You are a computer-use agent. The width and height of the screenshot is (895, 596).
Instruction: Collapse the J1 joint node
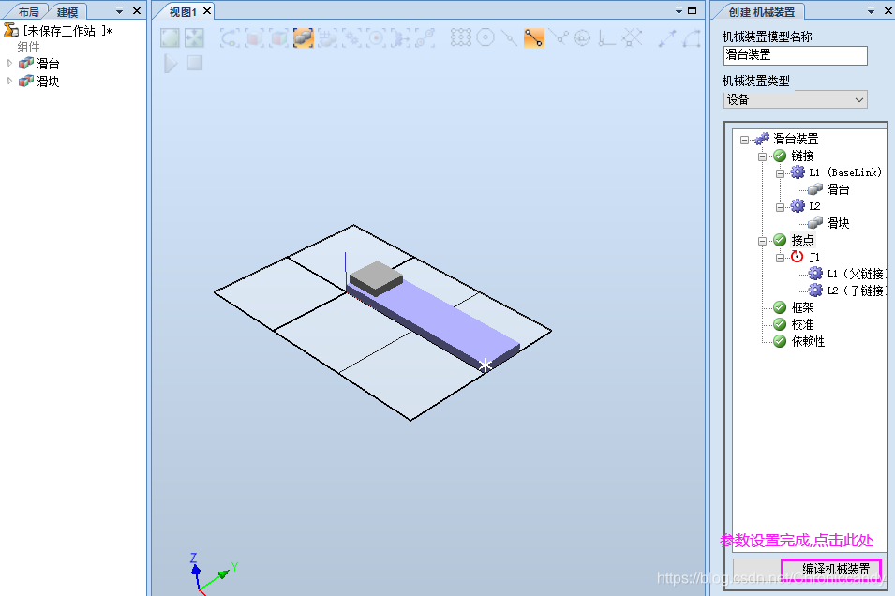(780, 258)
